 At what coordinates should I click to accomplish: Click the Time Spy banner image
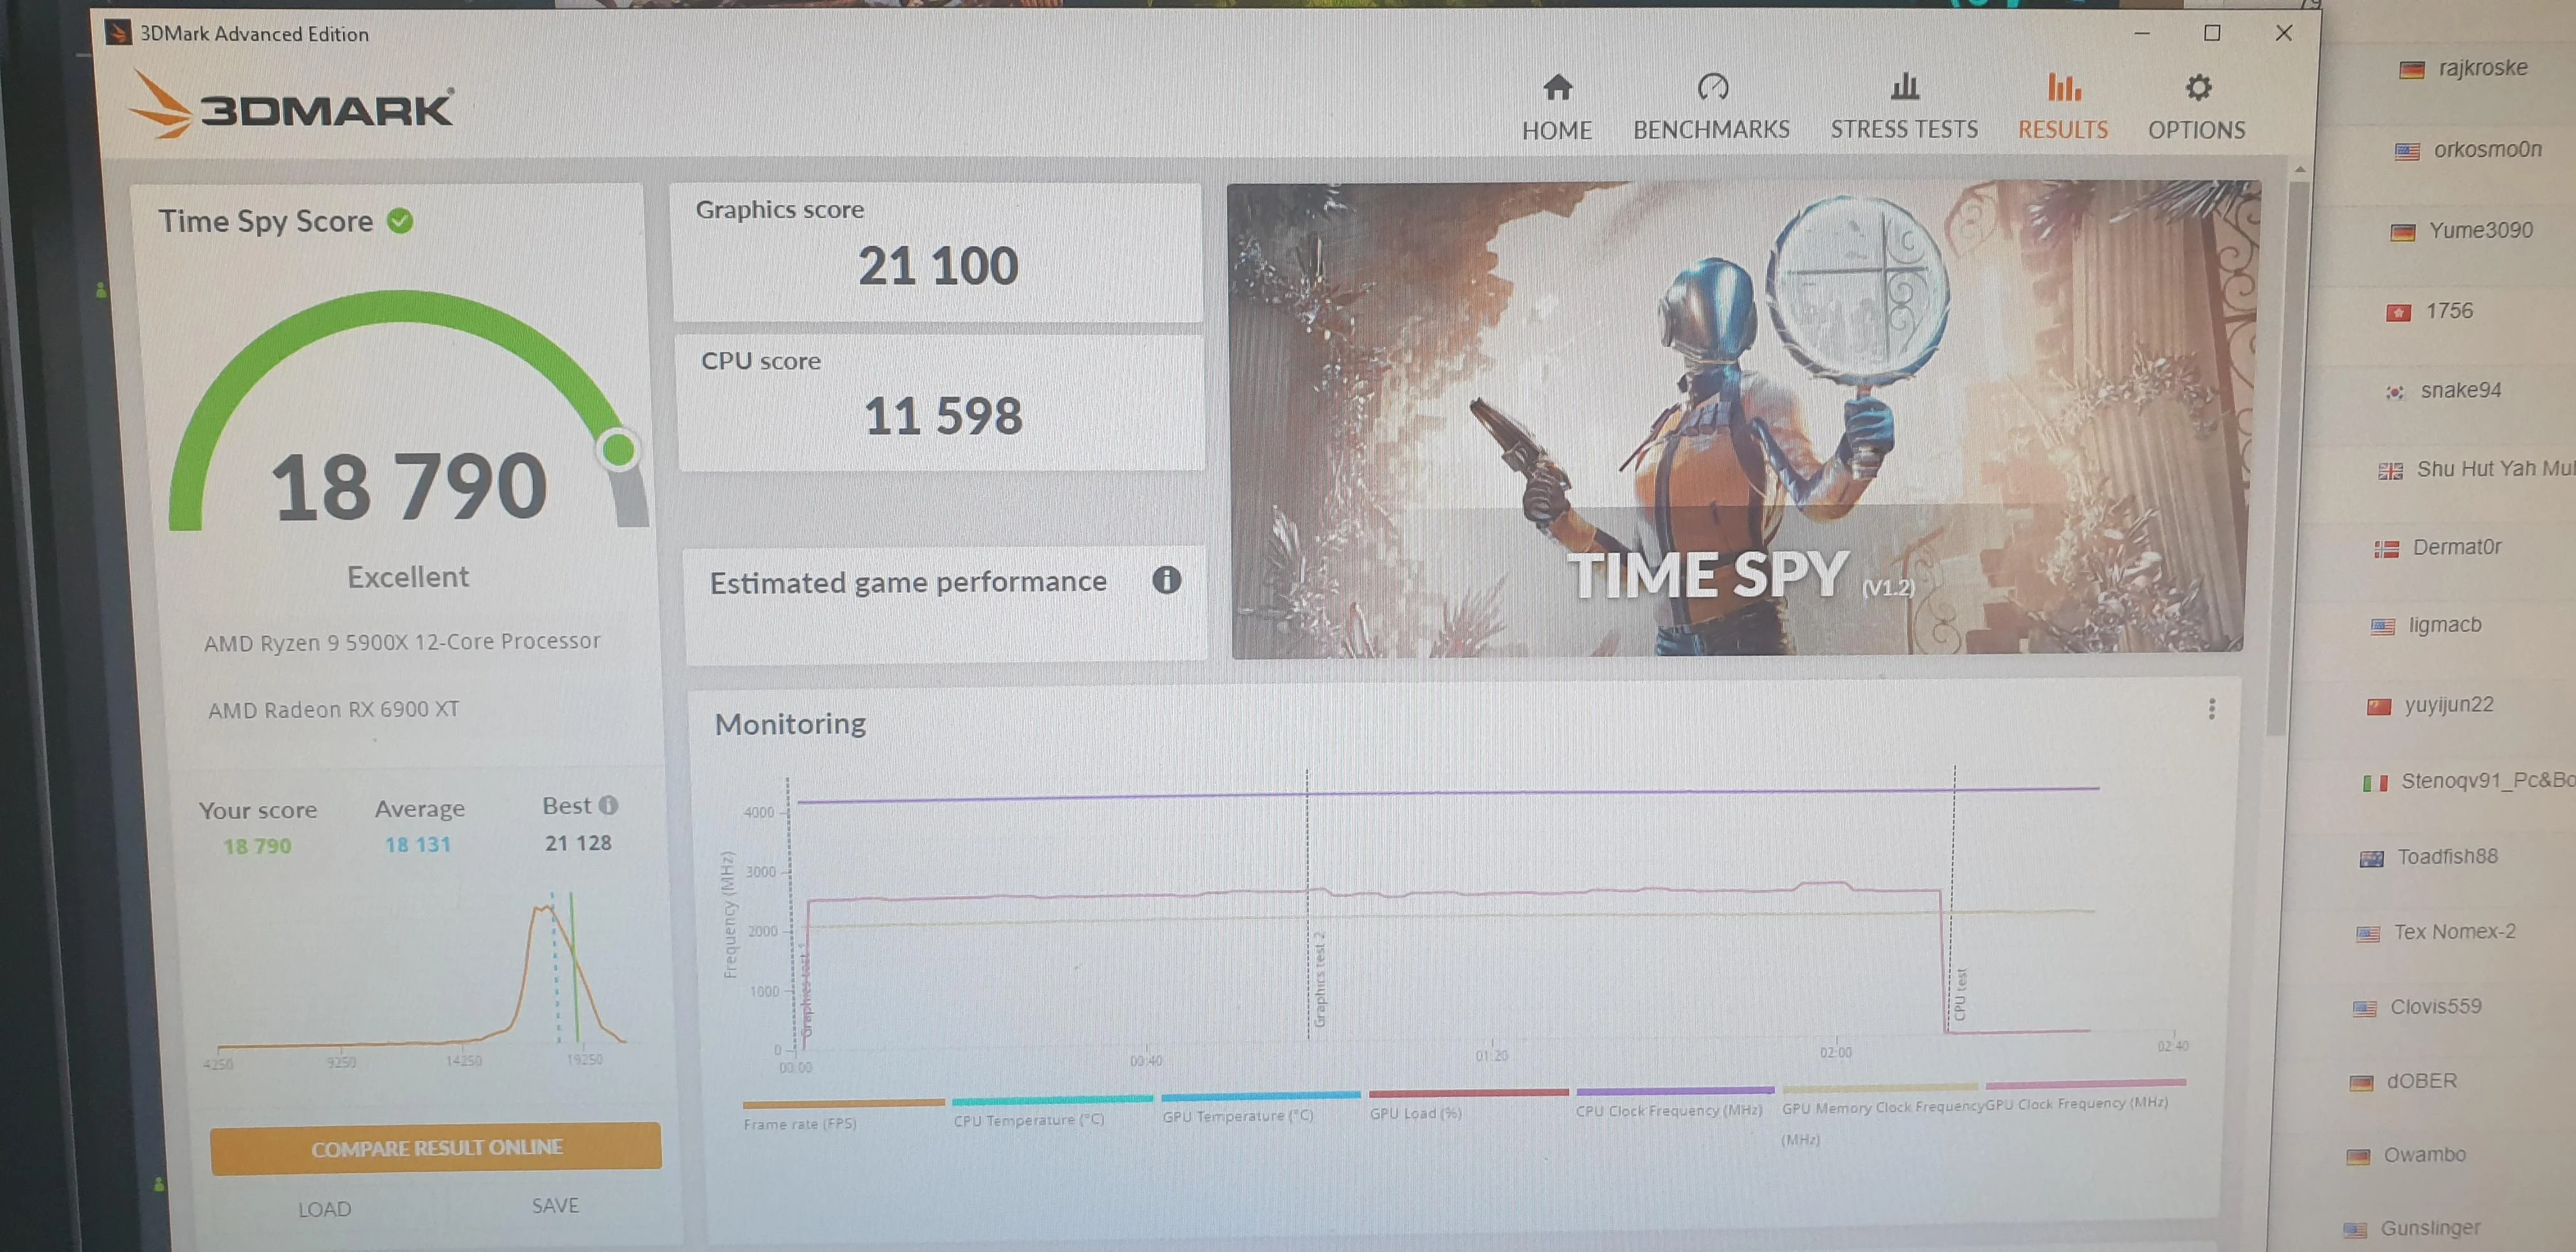click(x=1740, y=418)
